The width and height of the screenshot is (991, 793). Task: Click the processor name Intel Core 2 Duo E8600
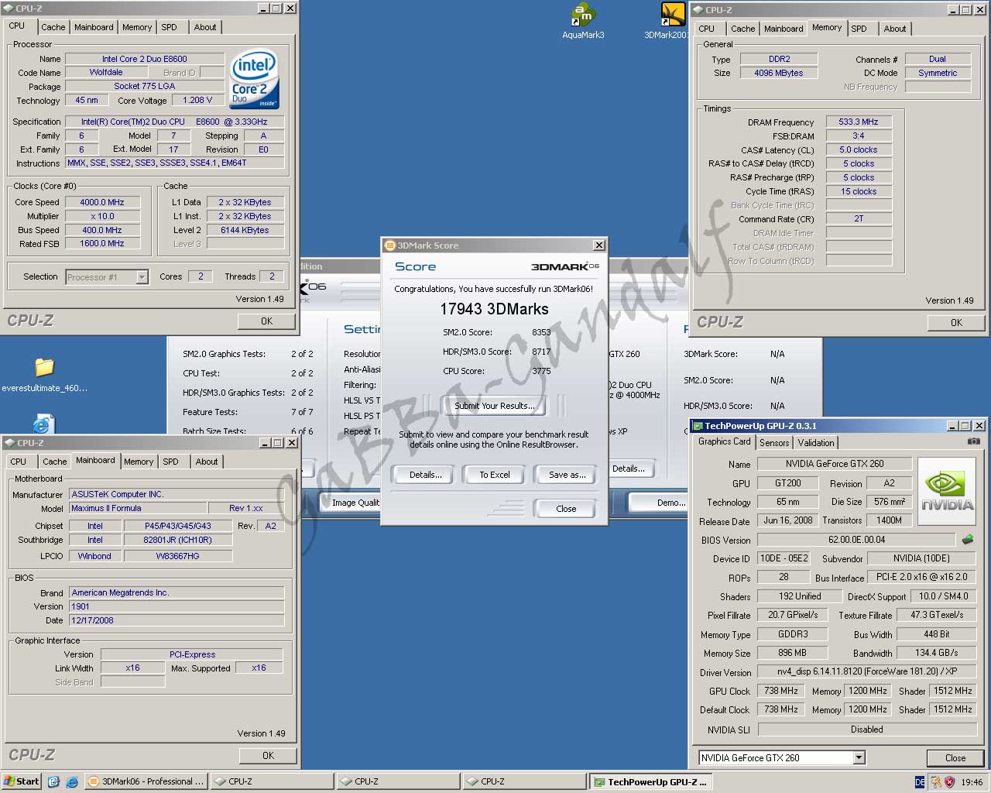[x=145, y=59]
